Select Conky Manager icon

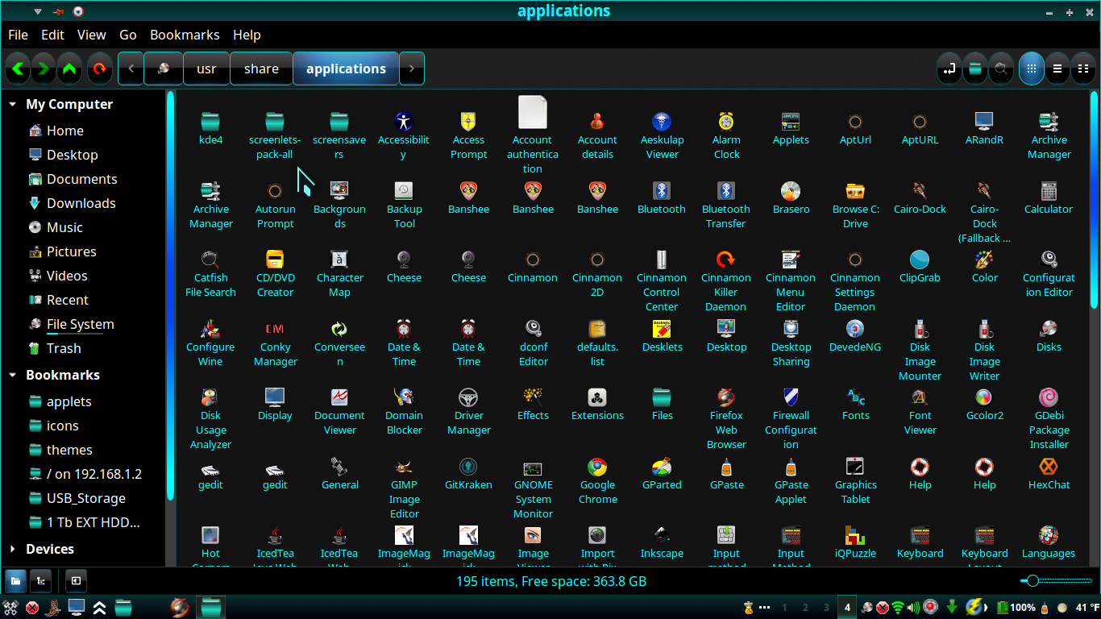point(275,328)
